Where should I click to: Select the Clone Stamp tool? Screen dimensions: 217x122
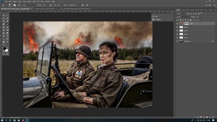[x=4, y=27]
